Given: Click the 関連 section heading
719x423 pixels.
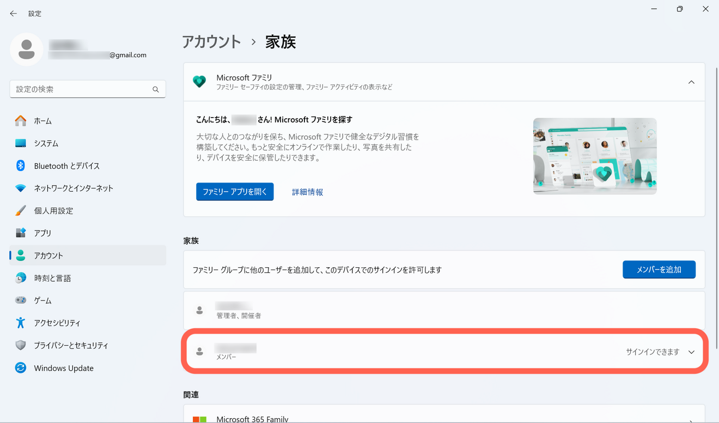Looking at the screenshot, I should coord(191,395).
